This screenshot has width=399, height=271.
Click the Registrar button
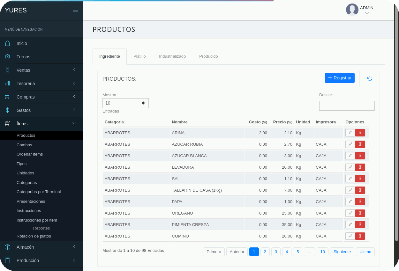[340, 78]
